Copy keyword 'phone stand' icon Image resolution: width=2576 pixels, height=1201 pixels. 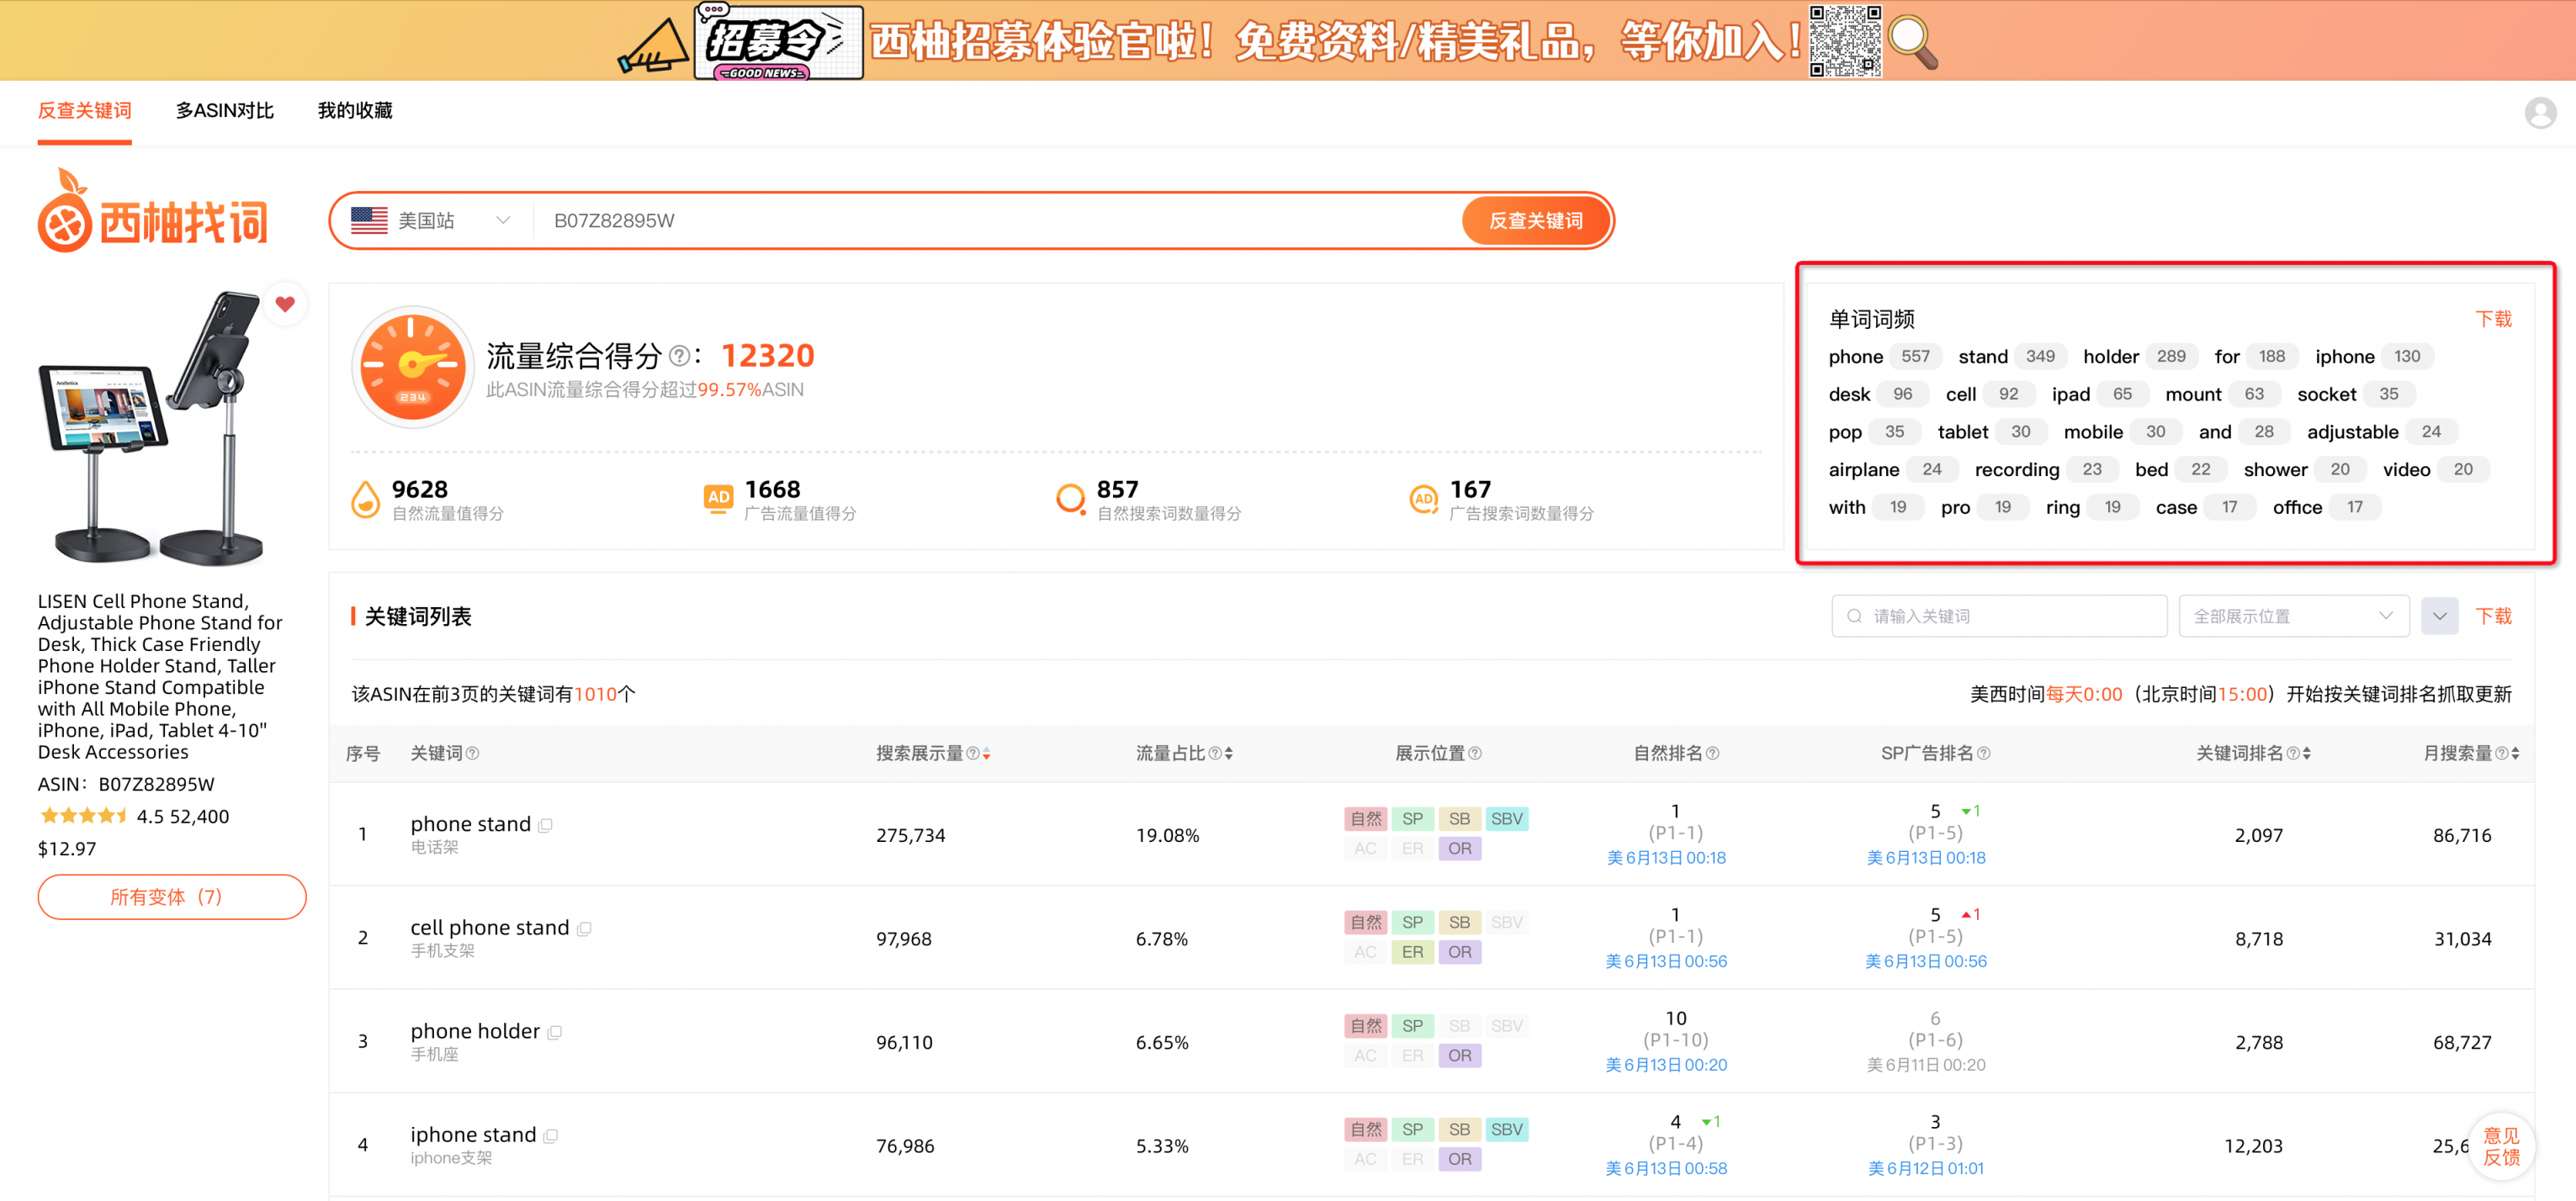pyautogui.click(x=545, y=825)
